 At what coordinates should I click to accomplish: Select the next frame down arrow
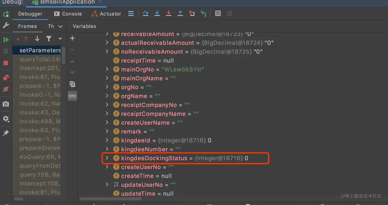(37, 39)
